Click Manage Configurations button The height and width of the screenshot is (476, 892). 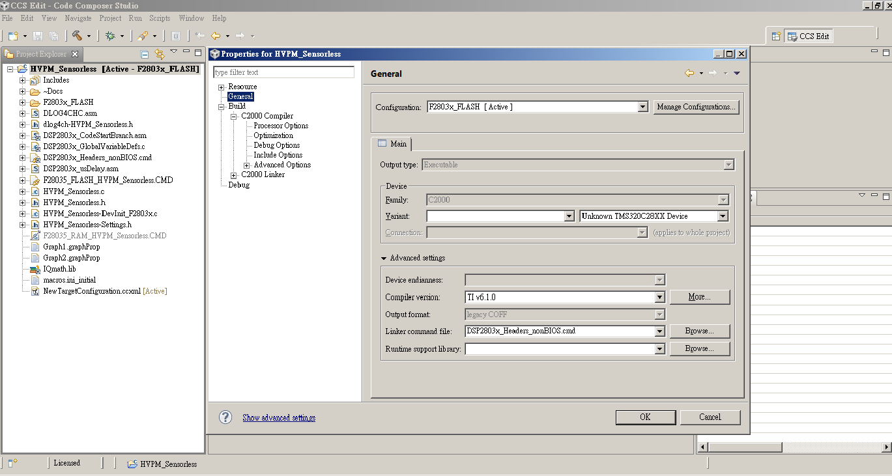click(696, 107)
